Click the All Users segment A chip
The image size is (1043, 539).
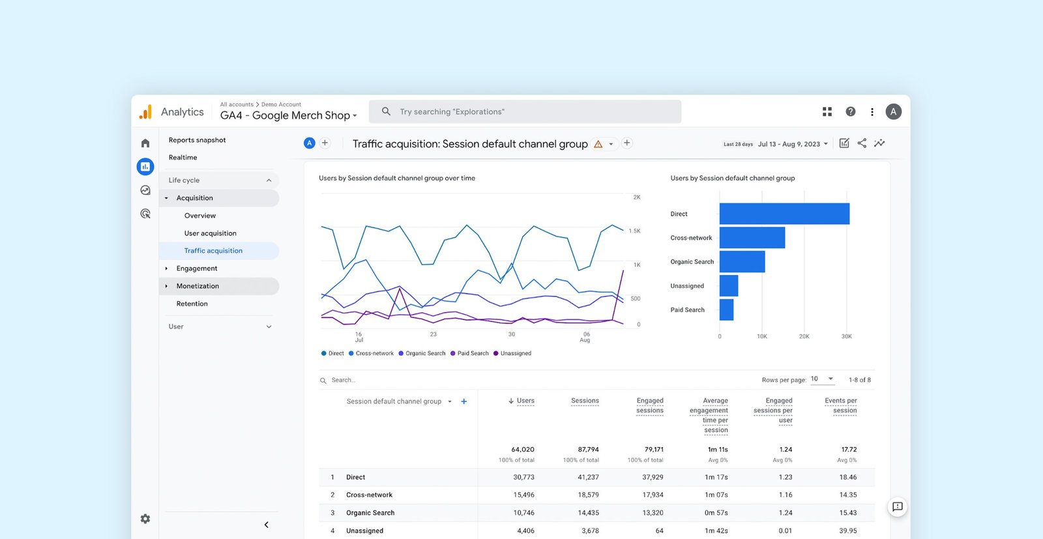[310, 143]
